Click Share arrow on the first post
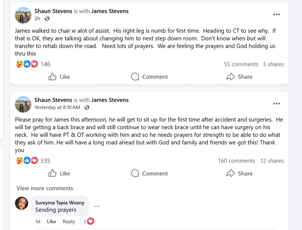This screenshot has height=230, width=302. [230, 77]
